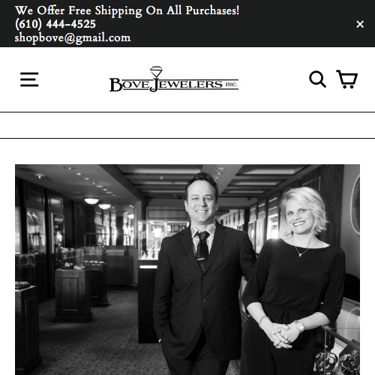Image resolution: width=375 pixels, height=375 pixels.
Task: Open the hamburger navigation menu
Action: [x=29, y=79]
